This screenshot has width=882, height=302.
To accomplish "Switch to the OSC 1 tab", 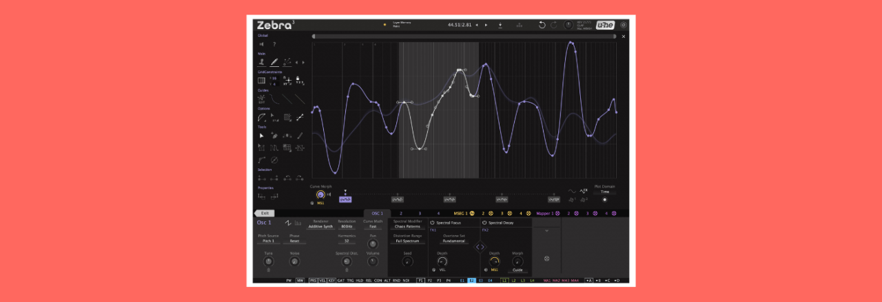I will [377, 214].
